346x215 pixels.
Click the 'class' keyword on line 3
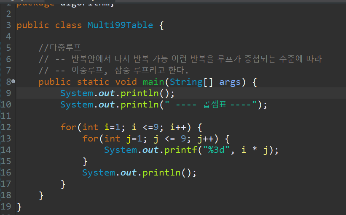coord(68,25)
